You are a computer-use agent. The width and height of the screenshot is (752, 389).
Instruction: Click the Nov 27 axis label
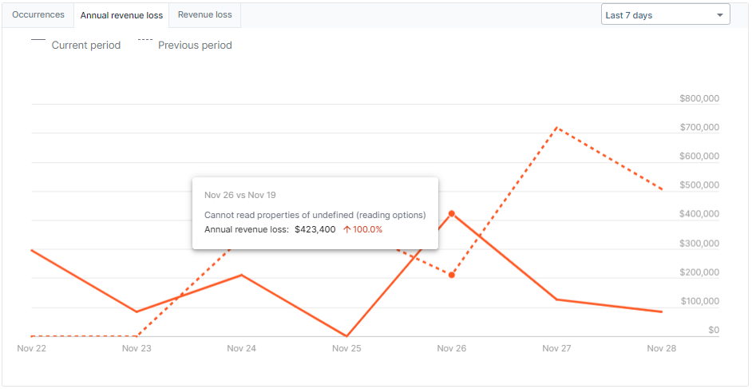pyautogui.click(x=556, y=348)
